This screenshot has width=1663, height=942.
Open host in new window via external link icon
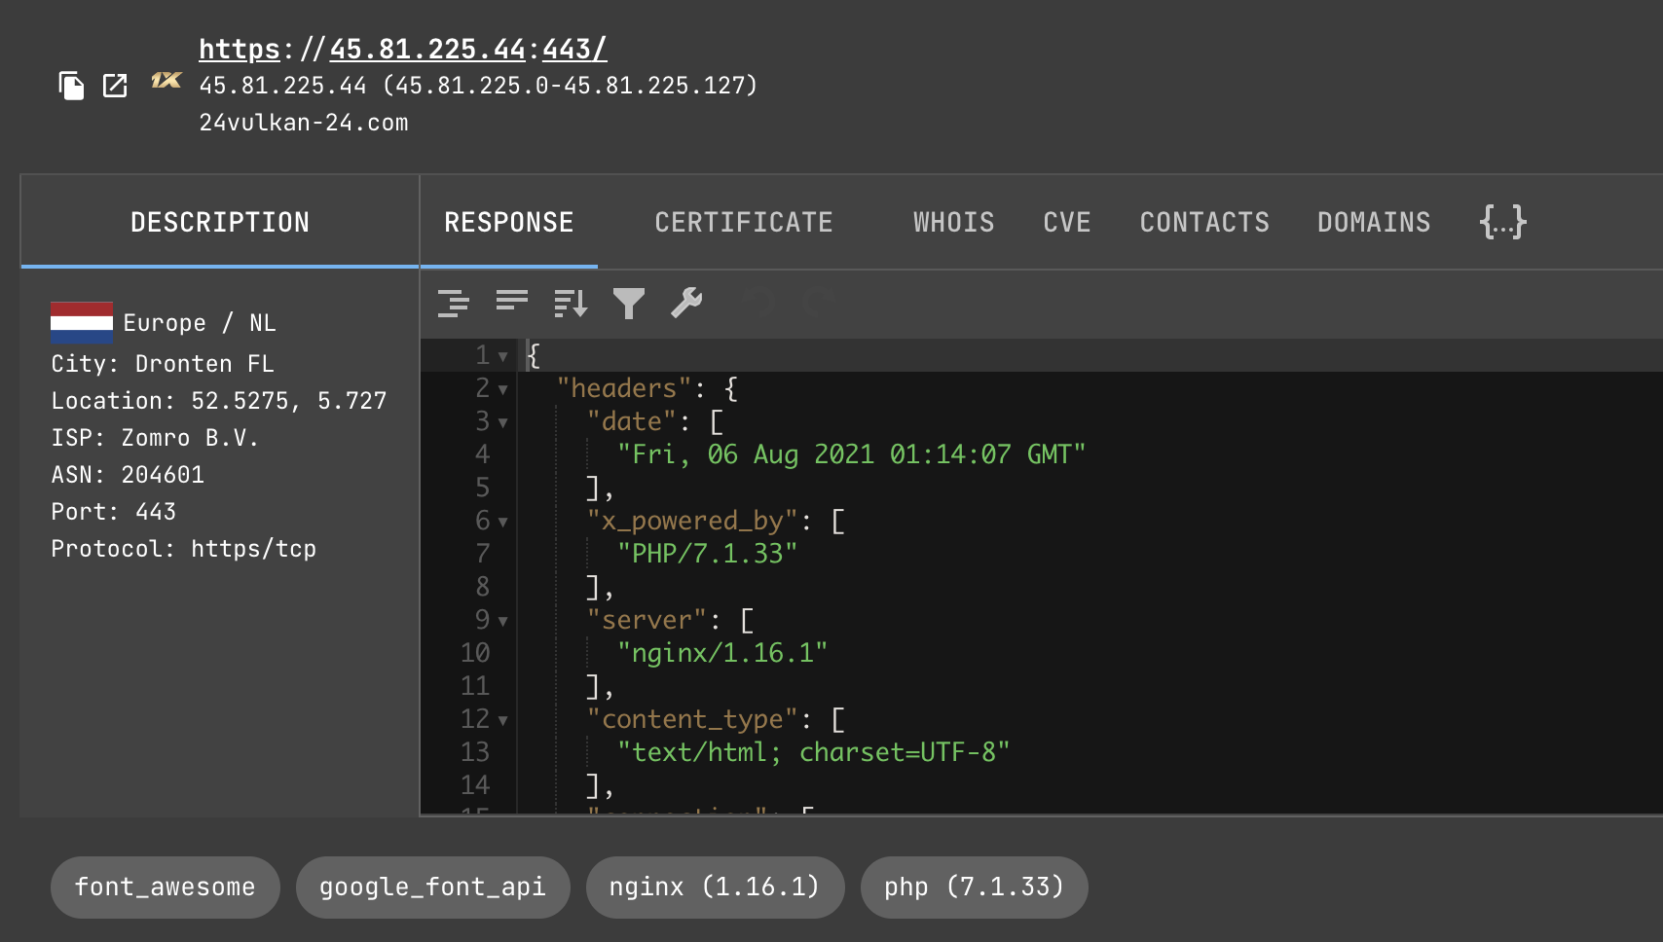(115, 86)
